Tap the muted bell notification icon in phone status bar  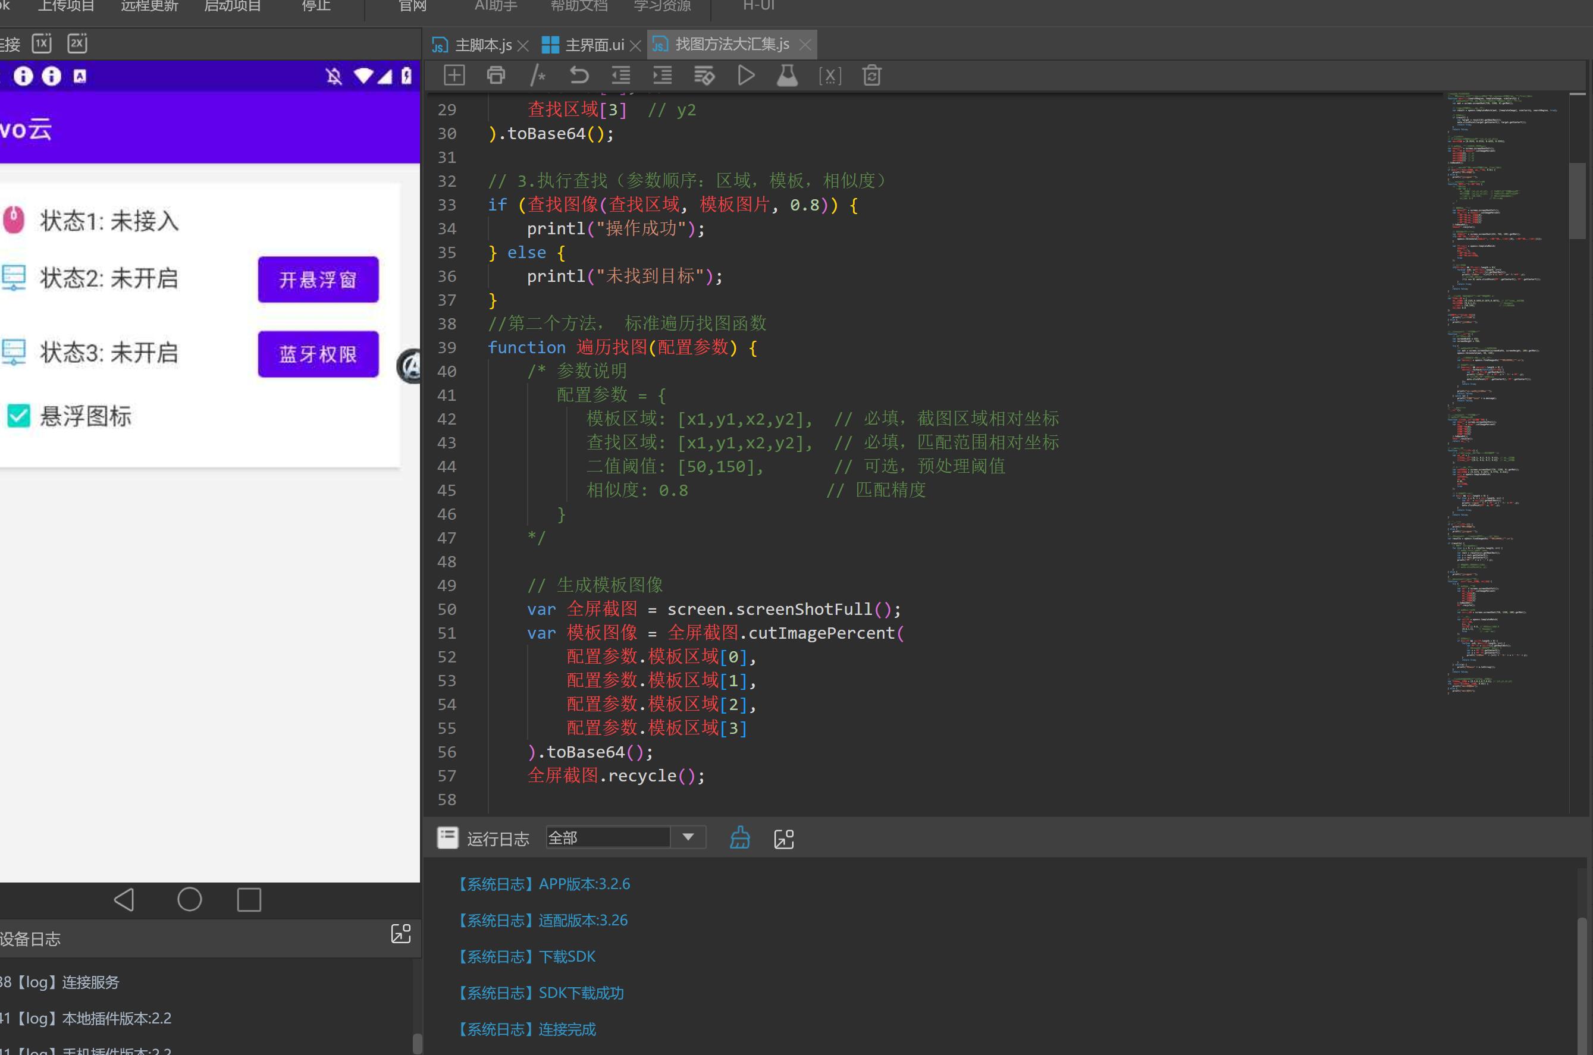(x=333, y=76)
